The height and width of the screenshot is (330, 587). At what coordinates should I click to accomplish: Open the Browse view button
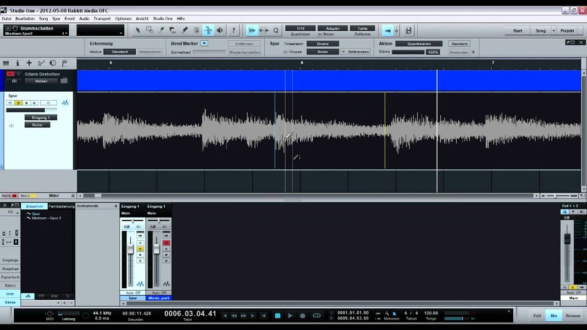(x=573, y=316)
